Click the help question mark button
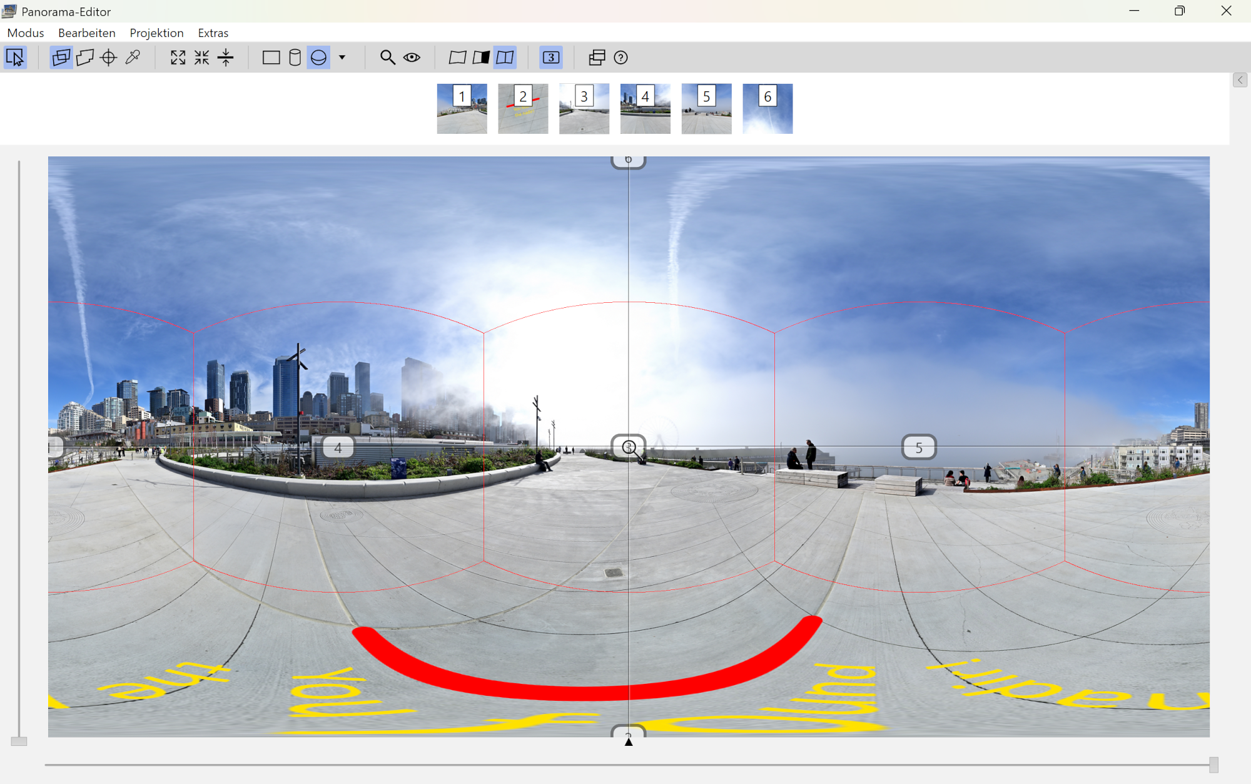The image size is (1251, 784). (620, 58)
